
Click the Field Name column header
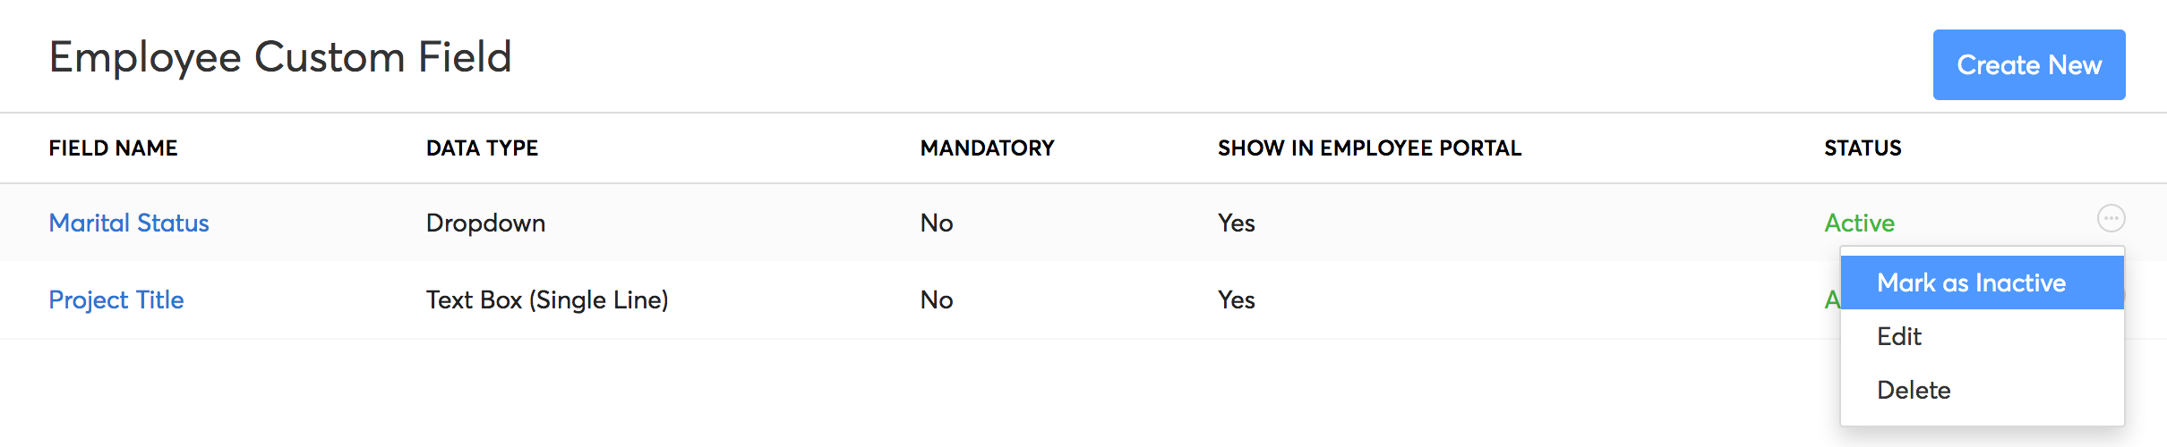click(x=114, y=148)
